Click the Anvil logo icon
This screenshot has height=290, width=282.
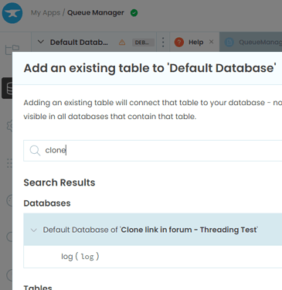click(12, 13)
